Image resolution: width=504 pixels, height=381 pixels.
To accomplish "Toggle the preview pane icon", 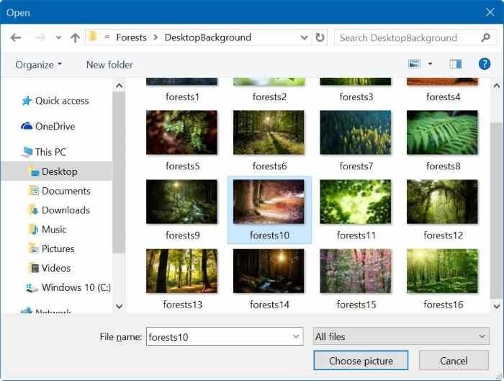I will pos(456,64).
